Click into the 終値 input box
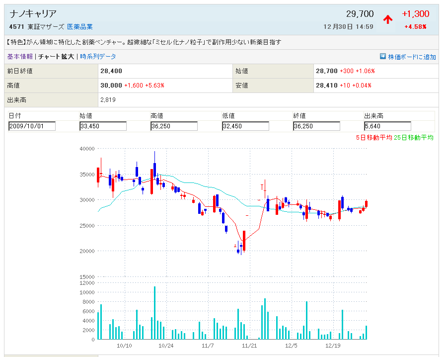447x357 pixels. tap(316, 126)
